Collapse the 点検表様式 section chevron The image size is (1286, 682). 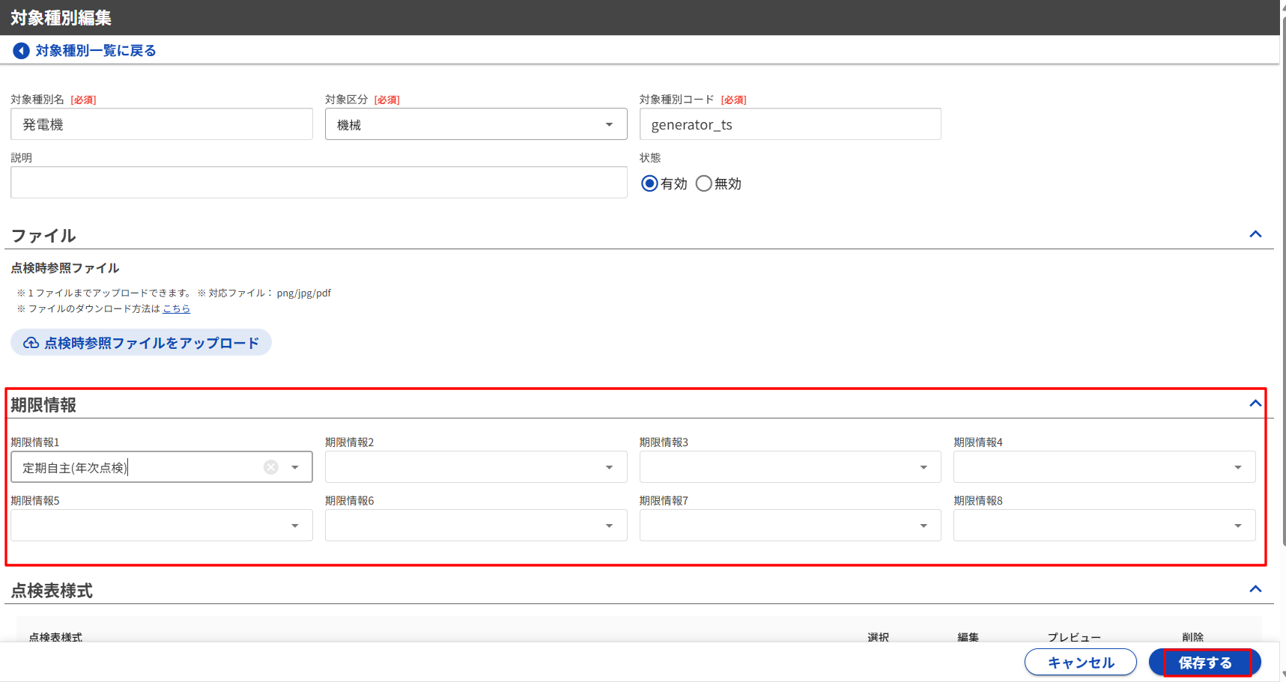[1255, 589]
